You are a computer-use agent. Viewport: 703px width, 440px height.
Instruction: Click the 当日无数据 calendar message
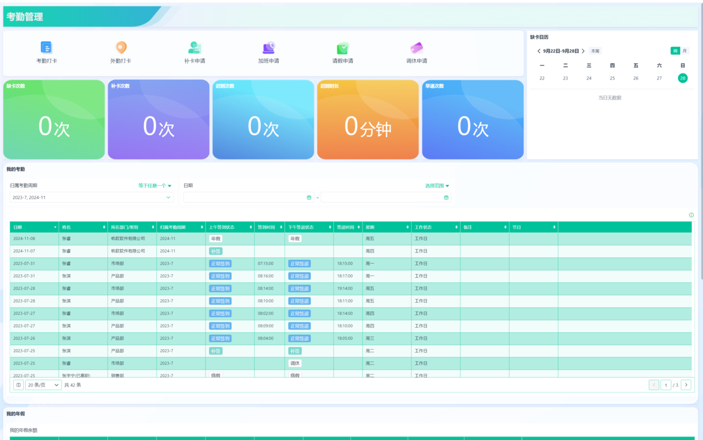tap(609, 98)
